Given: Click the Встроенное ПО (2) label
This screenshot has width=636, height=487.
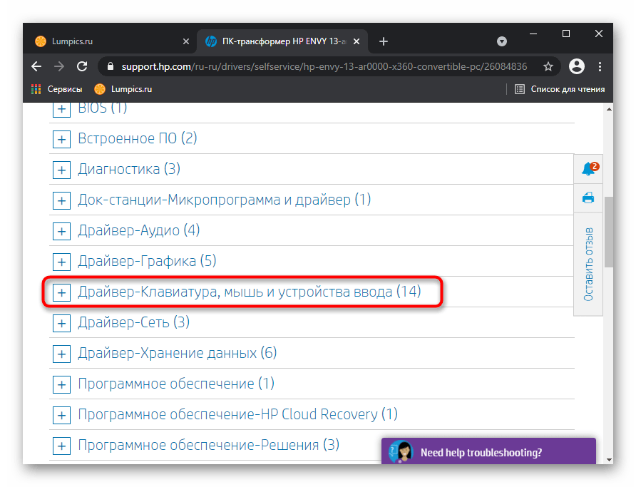Looking at the screenshot, I should pyautogui.click(x=138, y=138).
